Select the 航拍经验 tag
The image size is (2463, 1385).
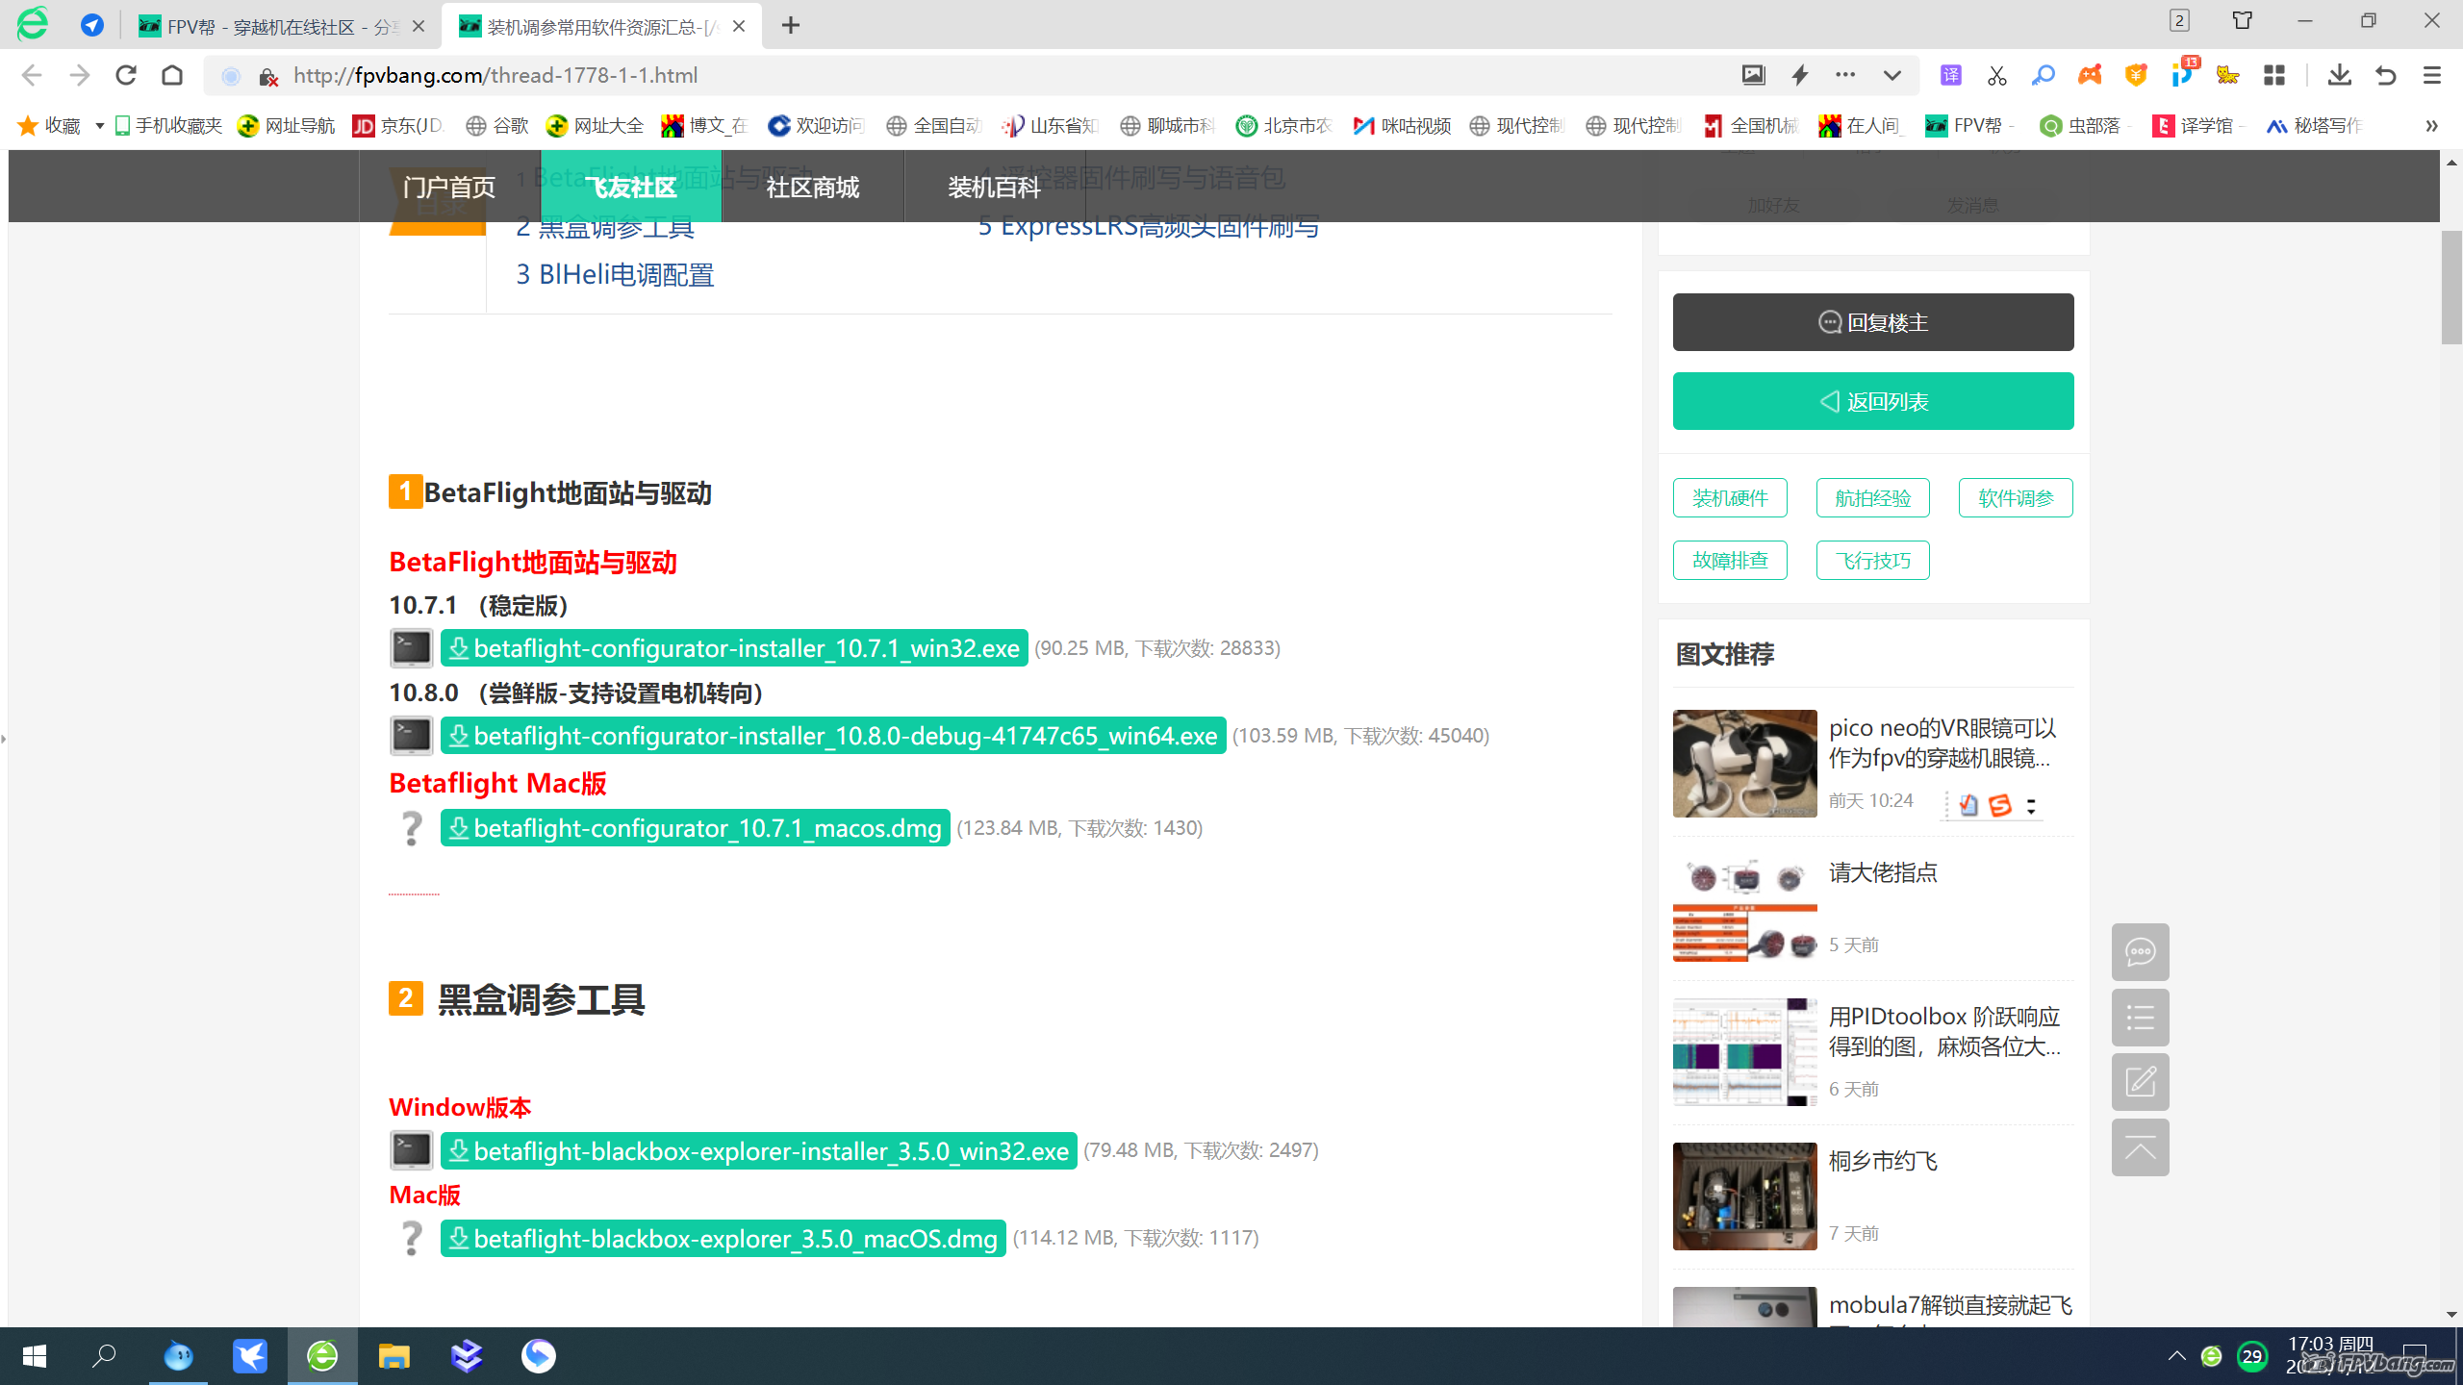[x=1872, y=498]
